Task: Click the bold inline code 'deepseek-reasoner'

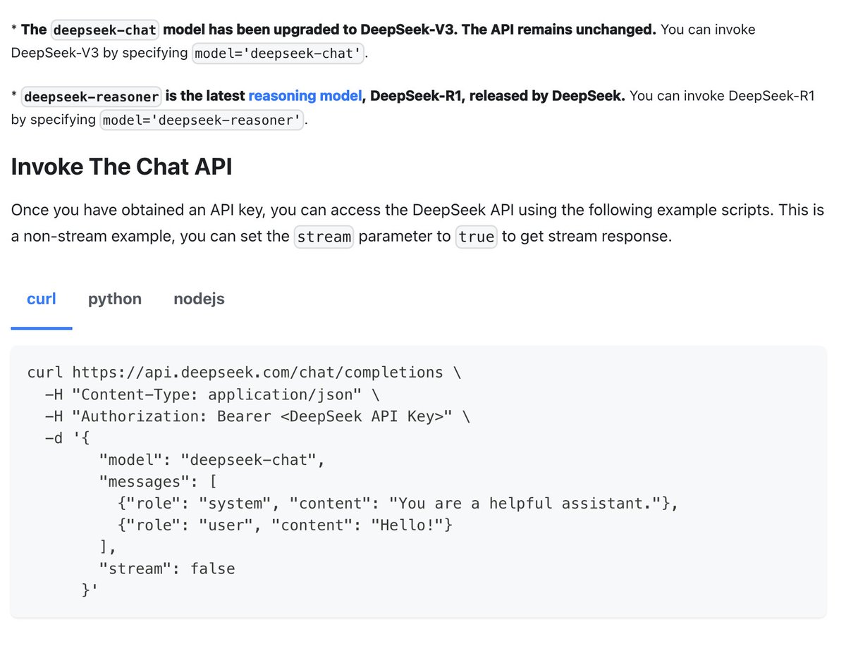Action: tap(92, 96)
